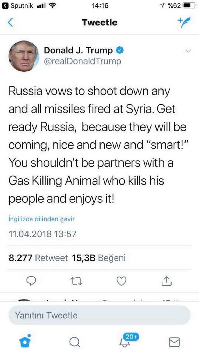Screen dimensions: 199x355
Task: Tap the reply speech bubble icon
Action: [31, 281]
